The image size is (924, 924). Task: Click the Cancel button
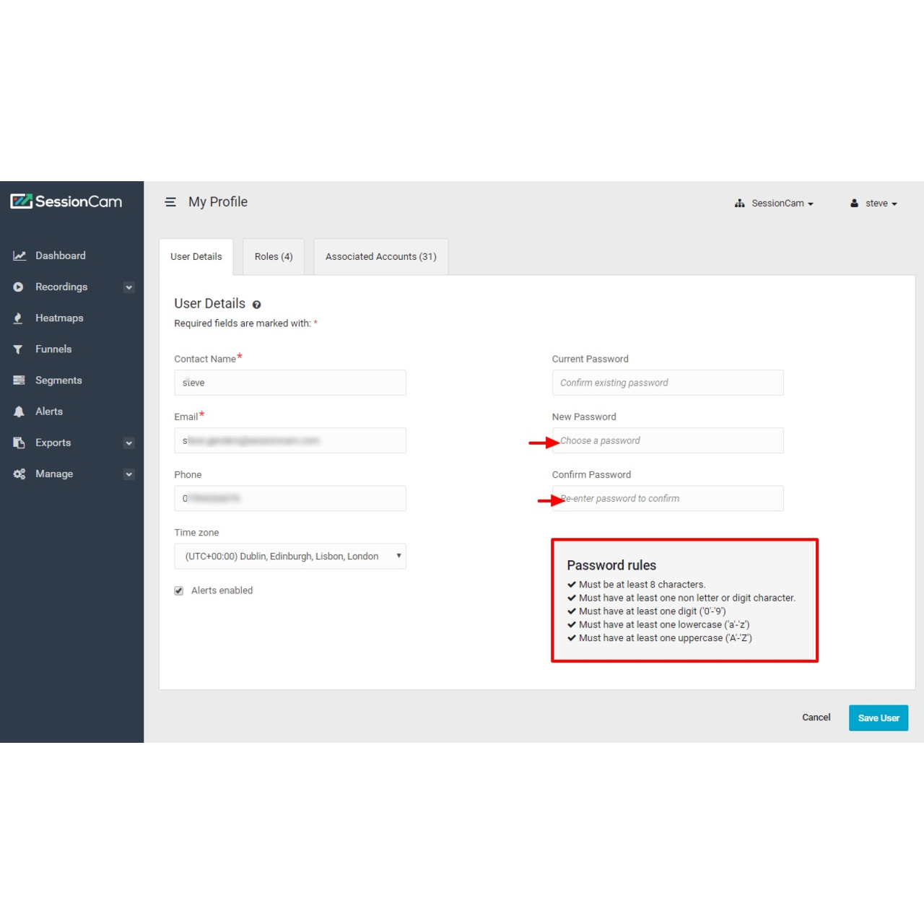click(x=816, y=718)
